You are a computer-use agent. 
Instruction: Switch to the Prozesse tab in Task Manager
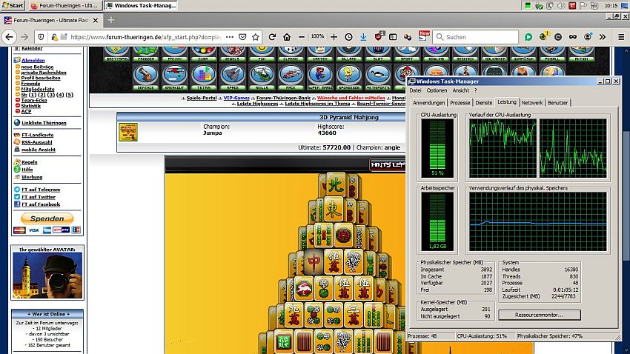pyautogui.click(x=460, y=103)
